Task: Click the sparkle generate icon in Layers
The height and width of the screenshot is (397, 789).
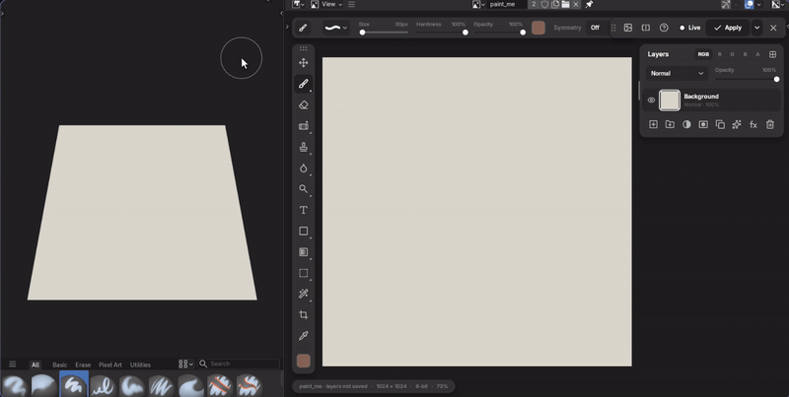Action: (737, 125)
